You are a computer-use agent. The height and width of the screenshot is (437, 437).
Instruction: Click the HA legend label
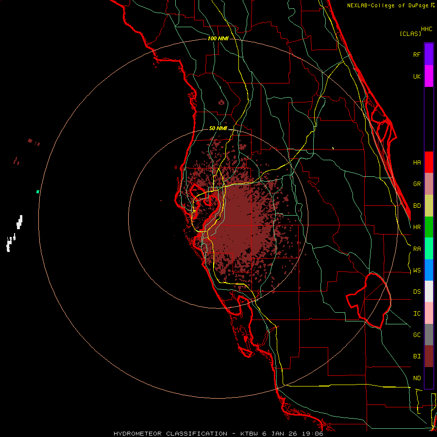click(x=417, y=162)
